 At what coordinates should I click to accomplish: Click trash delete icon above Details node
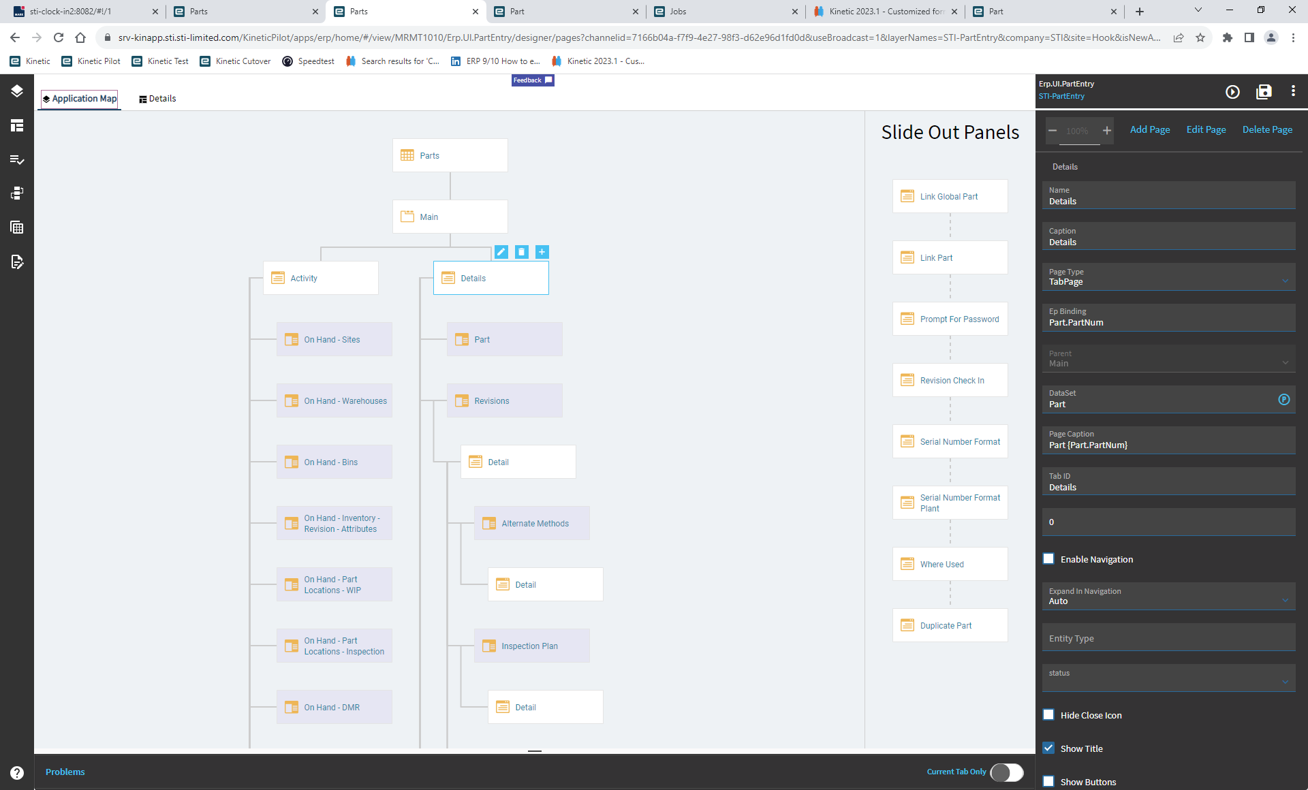522,252
